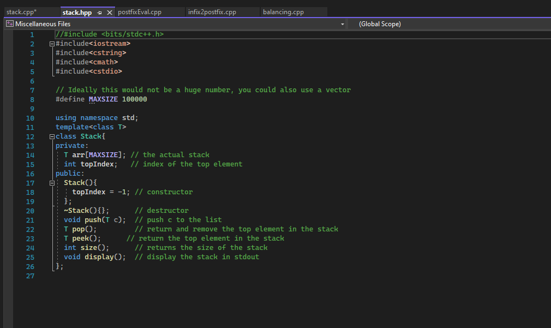Collapse the Stack constructor body
Screen dimensions: 551x328
(x=51, y=182)
